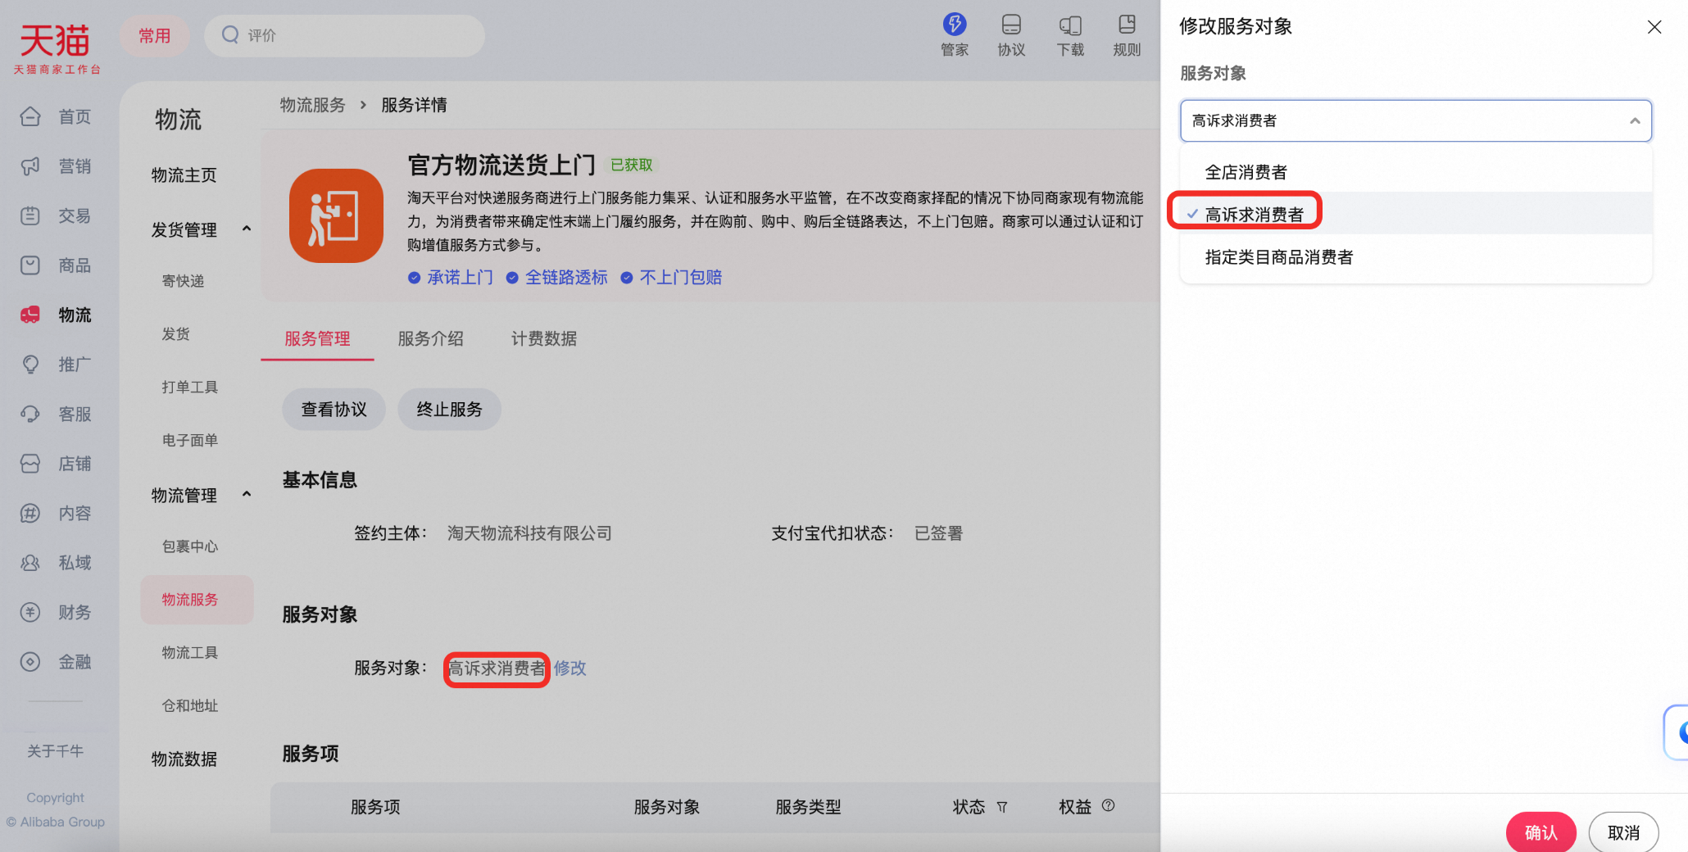The image size is (1688, 852).
Task: Open the 交易 sidebar icon
Action: click(30, 215)
